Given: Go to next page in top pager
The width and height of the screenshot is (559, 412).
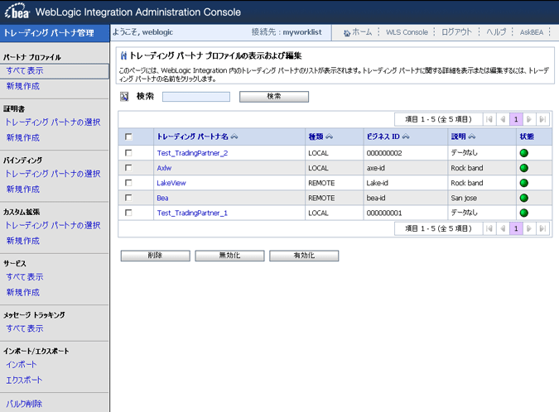Looking at the screenshot, I should click(529, 119).
